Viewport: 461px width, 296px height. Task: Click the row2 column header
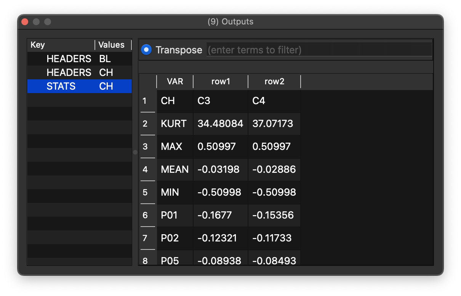pos(274,81)
